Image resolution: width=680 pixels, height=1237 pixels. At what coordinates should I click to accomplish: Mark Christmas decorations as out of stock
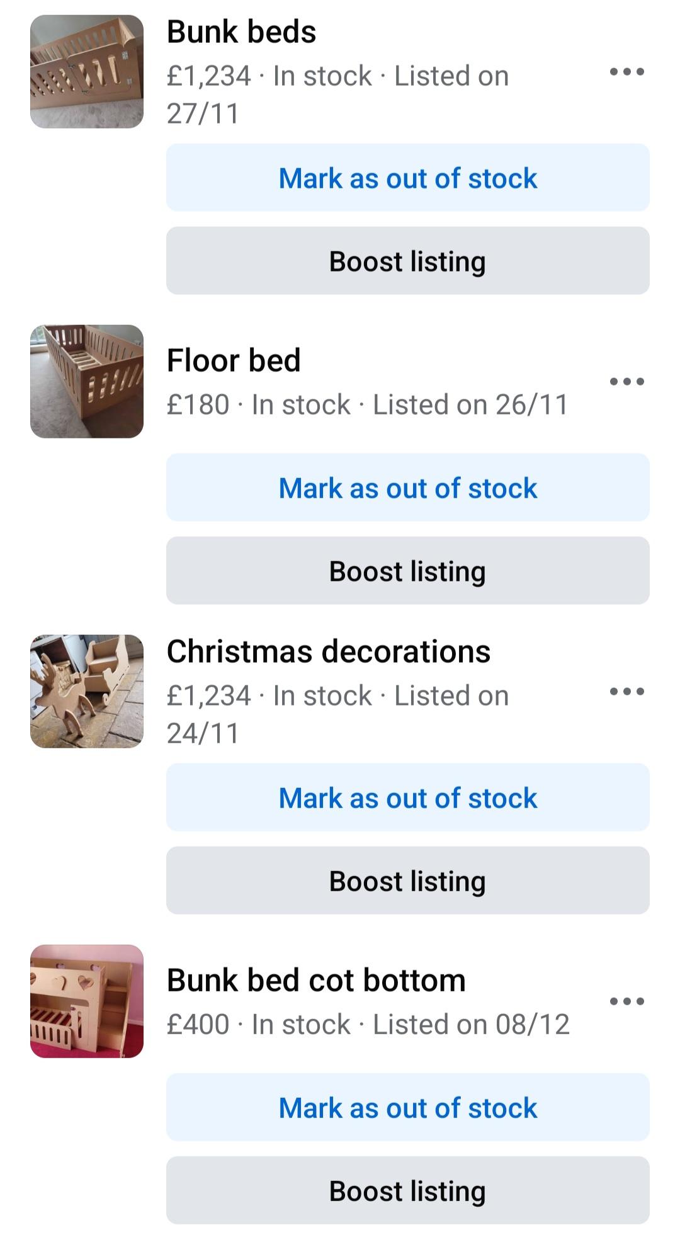407,798
